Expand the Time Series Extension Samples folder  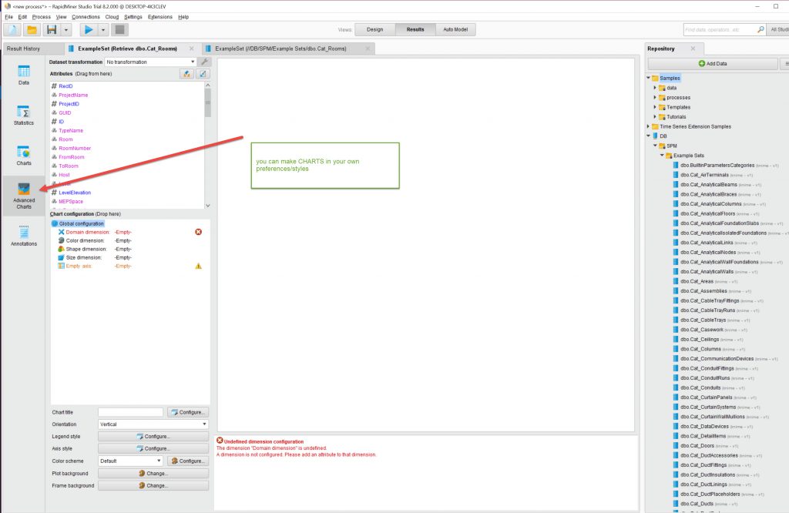648,126
